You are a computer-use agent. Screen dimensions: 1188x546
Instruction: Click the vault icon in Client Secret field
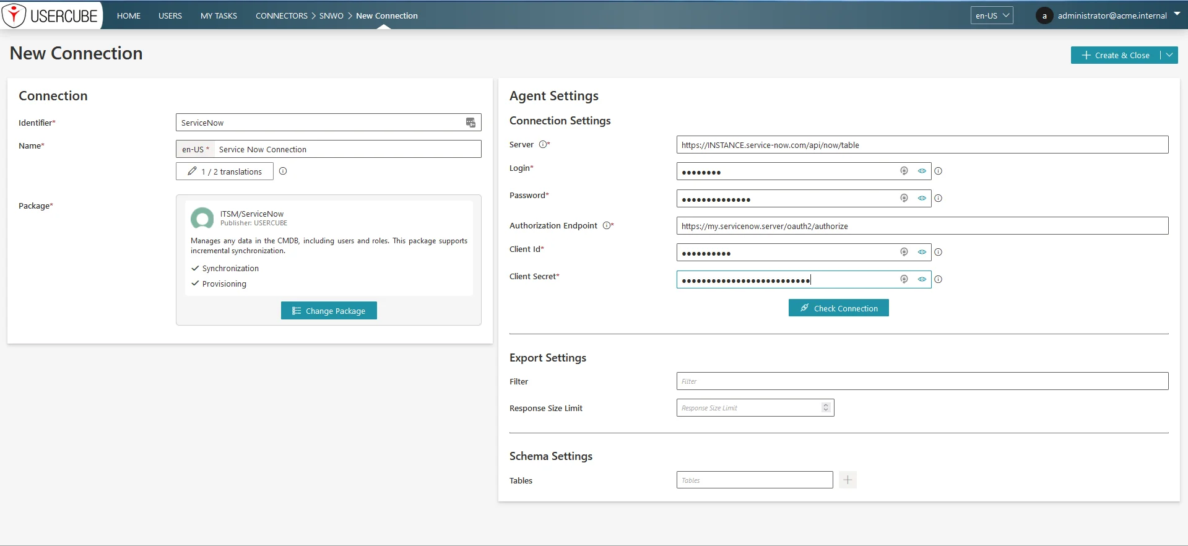pos(904,279)
